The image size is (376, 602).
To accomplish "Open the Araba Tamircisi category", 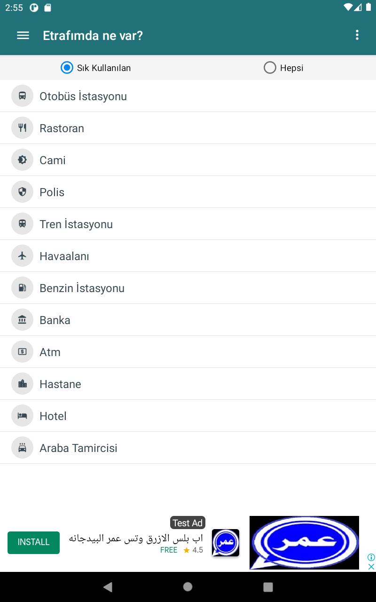I will point(188,448).
